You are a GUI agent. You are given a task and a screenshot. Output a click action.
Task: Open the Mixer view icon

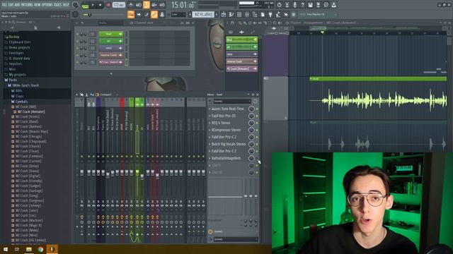[x=247, y=14]
